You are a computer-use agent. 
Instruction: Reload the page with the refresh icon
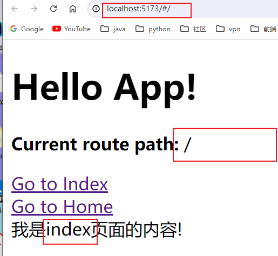(x=53, y=9)
